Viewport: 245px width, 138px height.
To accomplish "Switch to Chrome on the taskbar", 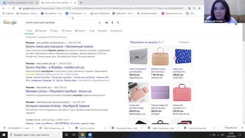I will (82, 135).
